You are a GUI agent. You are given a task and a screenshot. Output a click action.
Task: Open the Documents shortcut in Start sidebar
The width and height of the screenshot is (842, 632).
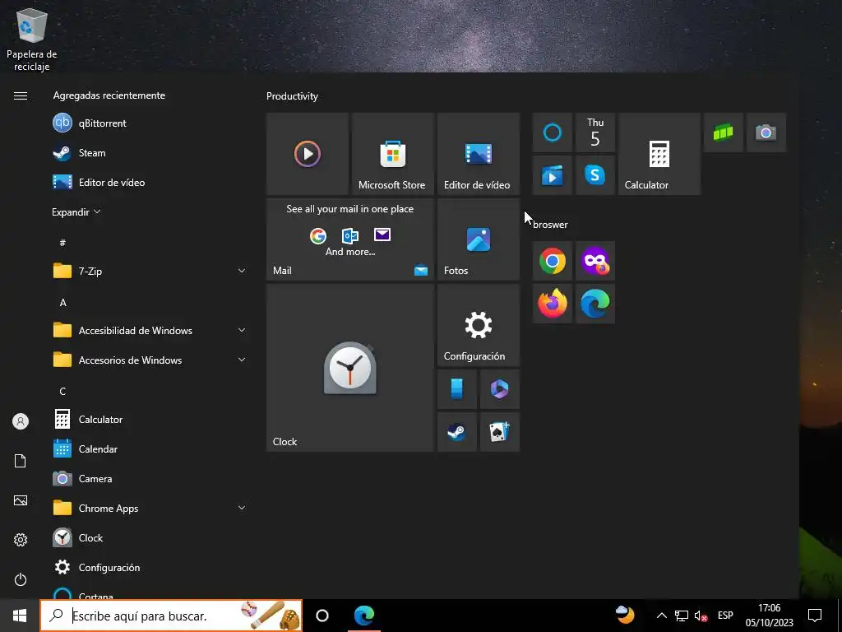[x=21, y=461]
